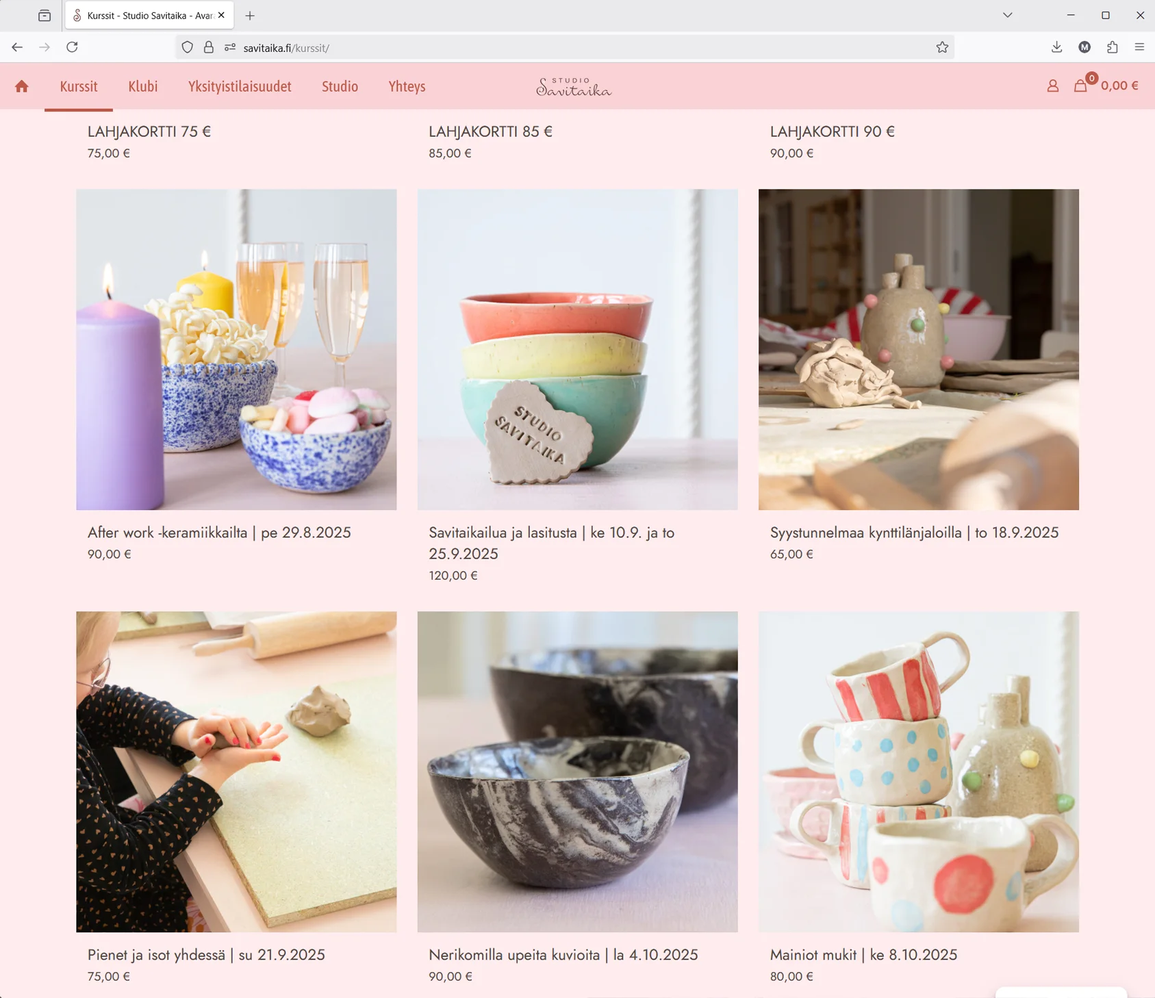
Task: Select the marbled bowls Nerikomilla course image
Action: click(x=577, y=771)
